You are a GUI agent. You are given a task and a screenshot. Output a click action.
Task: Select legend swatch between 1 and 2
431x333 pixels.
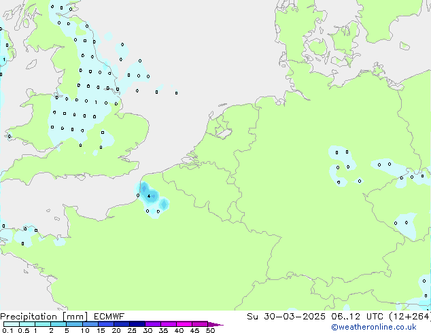click(x=43, y=325)
